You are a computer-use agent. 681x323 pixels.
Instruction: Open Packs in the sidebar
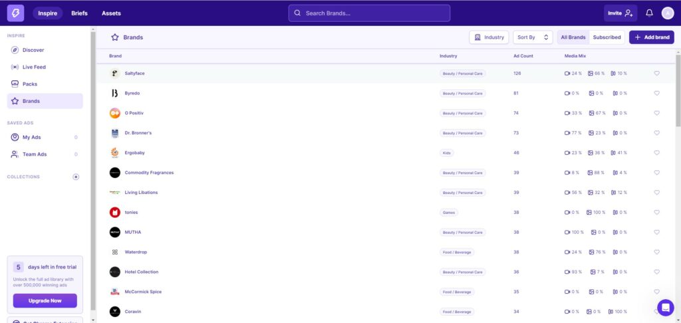point(45,84)
